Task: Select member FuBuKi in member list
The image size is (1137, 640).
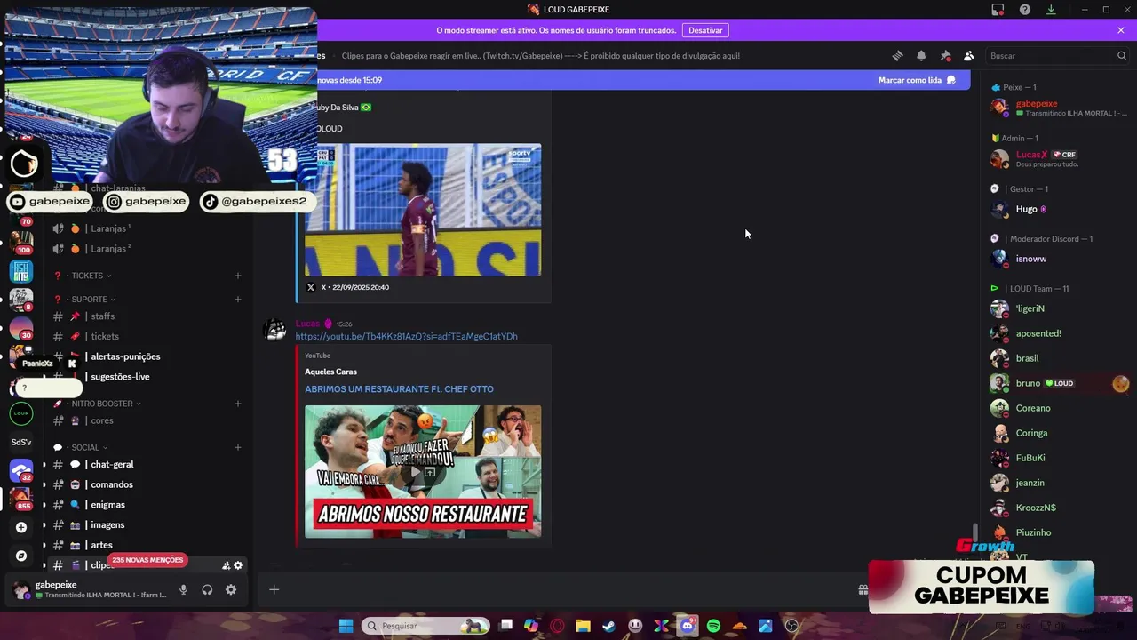Action: (1059, 458)
